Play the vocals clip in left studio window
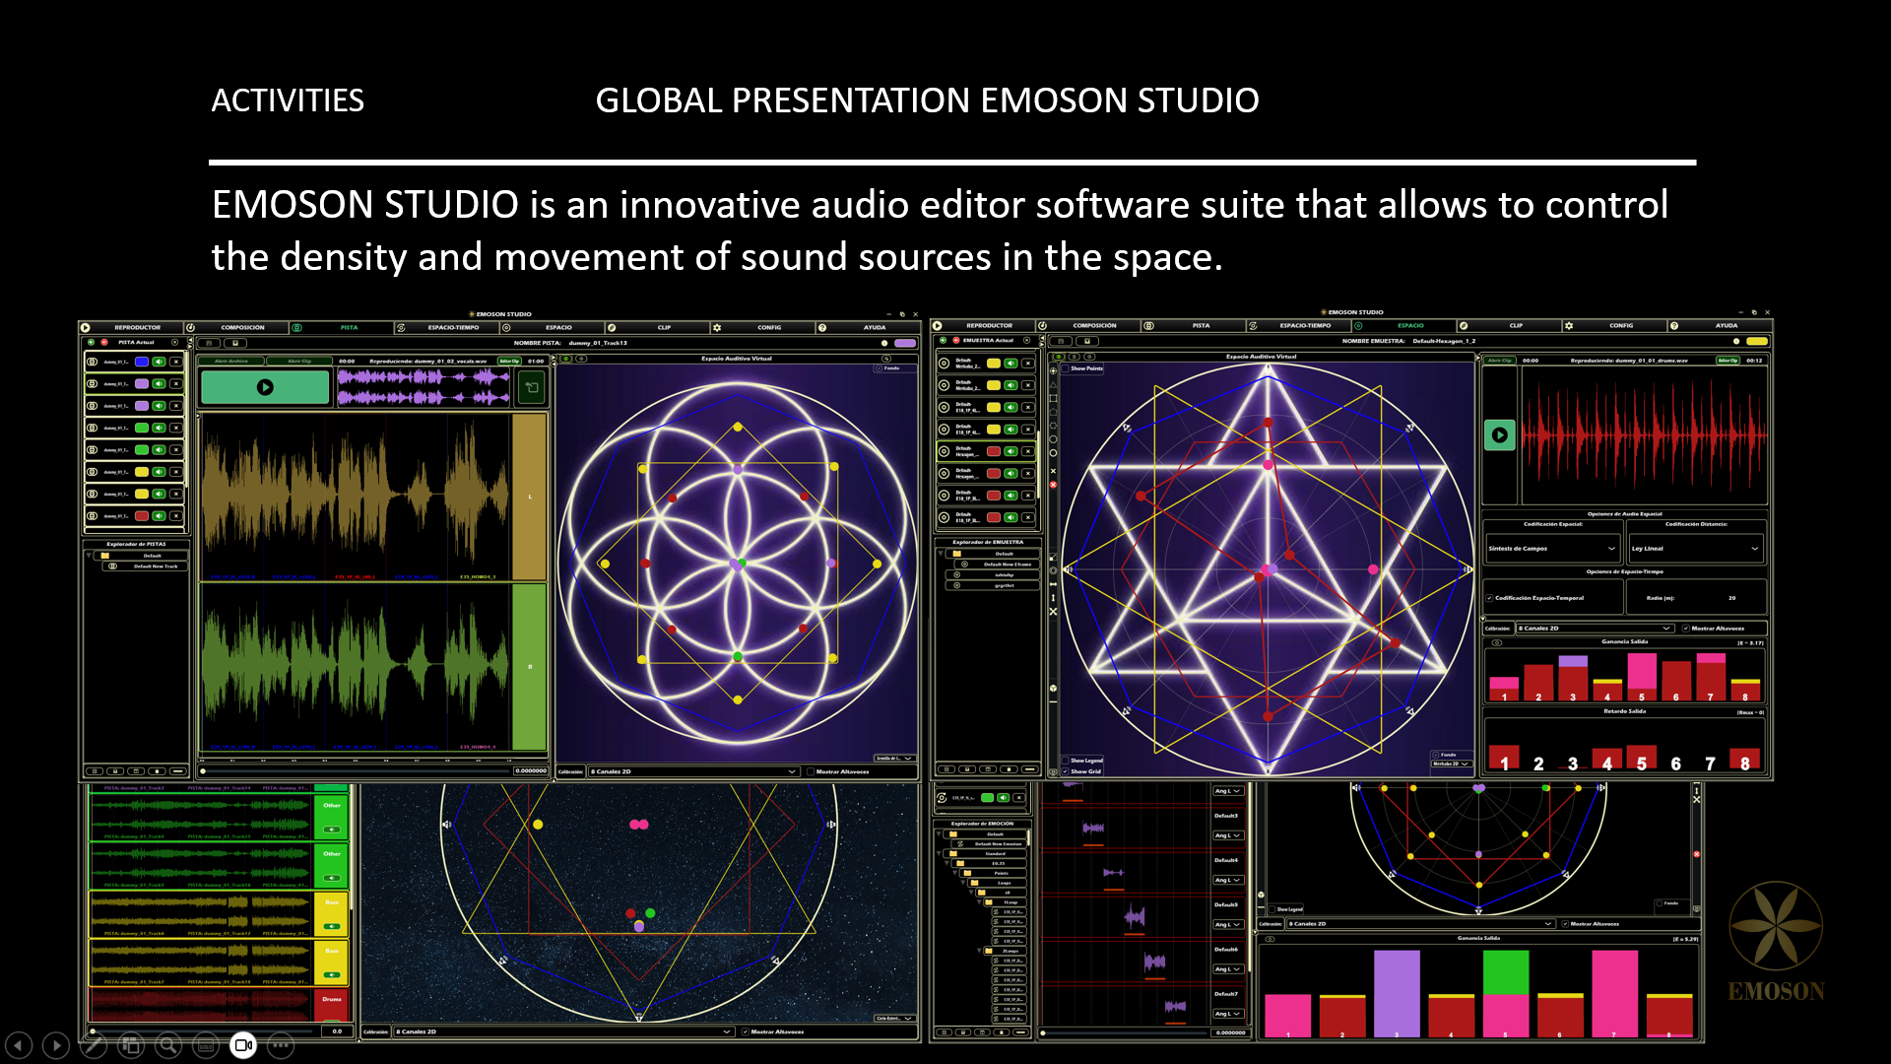This screenshot has width=1891, height=1064. pos(265,387)
